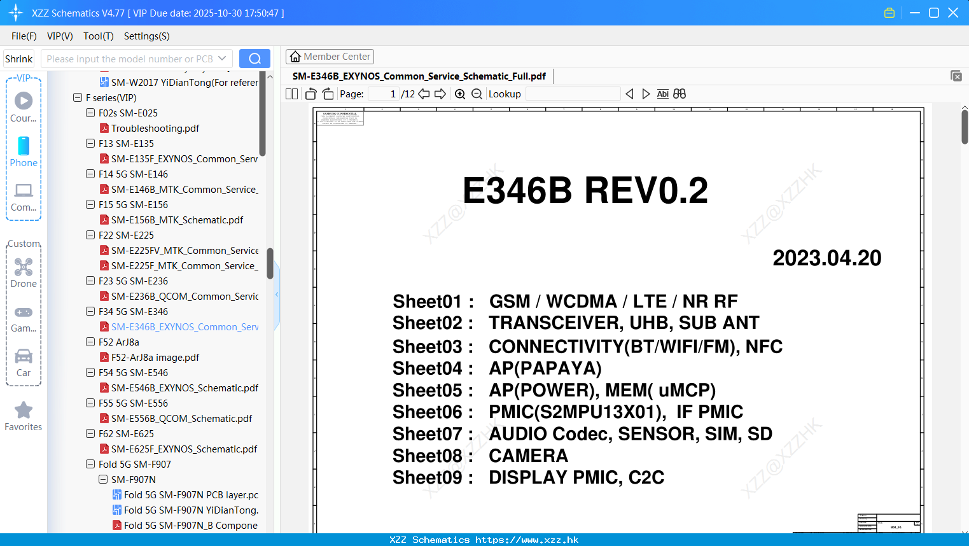Screen dimensions: 969x546
Task: Go to the previous page arrow
Action: [x=424, y=94]
